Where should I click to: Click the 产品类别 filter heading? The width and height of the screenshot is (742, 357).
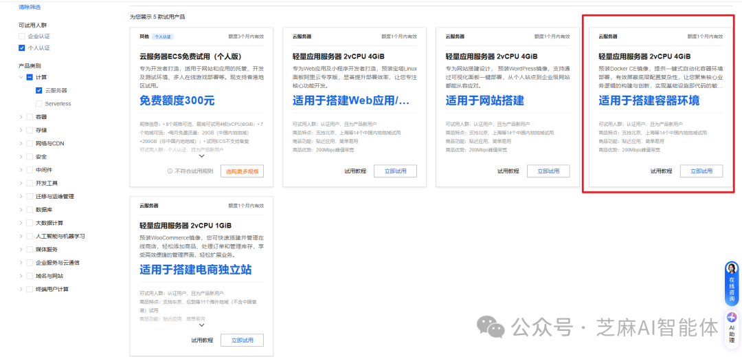coord(30,65)
